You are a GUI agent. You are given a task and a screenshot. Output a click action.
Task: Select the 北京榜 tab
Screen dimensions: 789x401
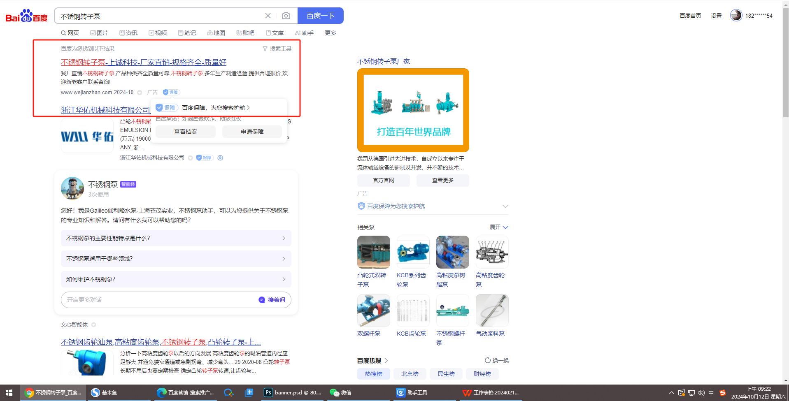(x=410, y=374)
